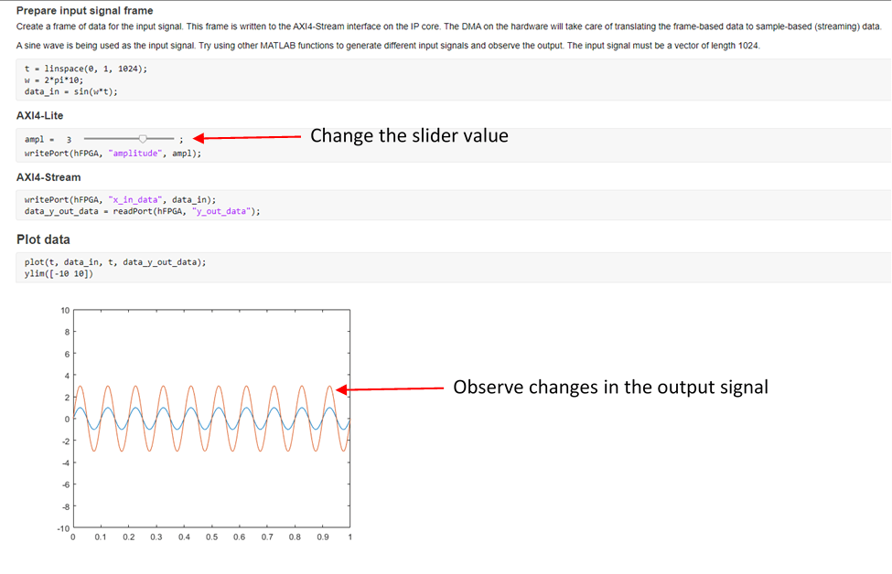Click the "Change the slider value" annotation
892x574 pixels.
click(409, 135)
